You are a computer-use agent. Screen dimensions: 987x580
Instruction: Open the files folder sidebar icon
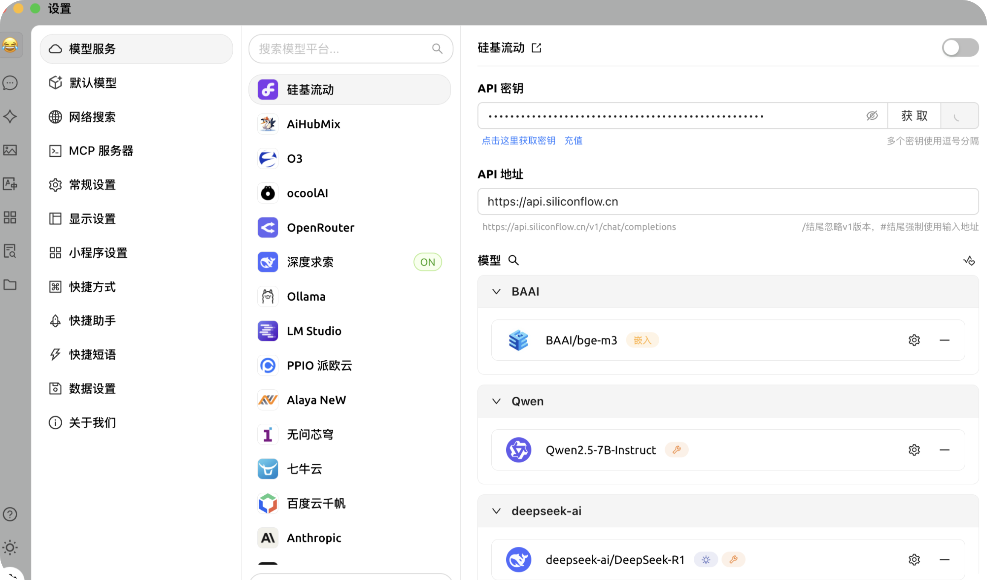pos(10,284)
